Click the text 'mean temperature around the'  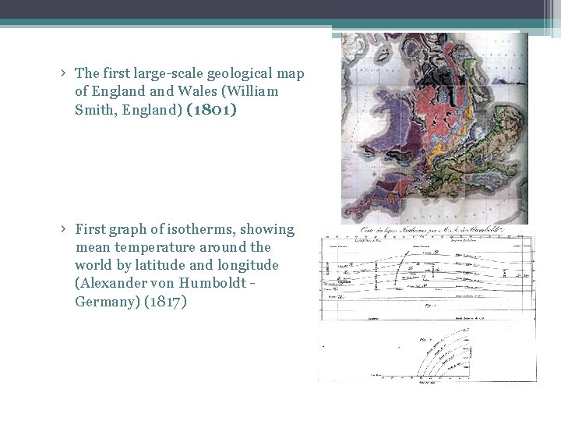pyautogui.click(x=173, y=247)
